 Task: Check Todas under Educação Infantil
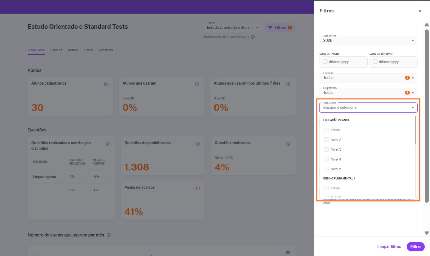pos(326,130)
